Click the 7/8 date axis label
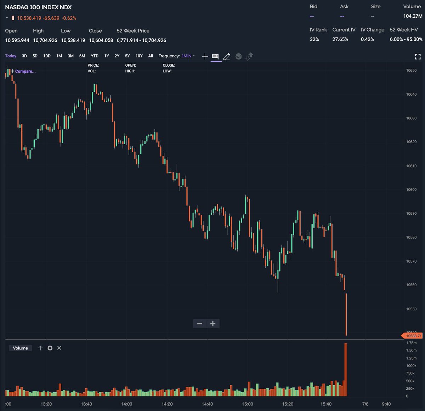425x411 pixels. 365,404
